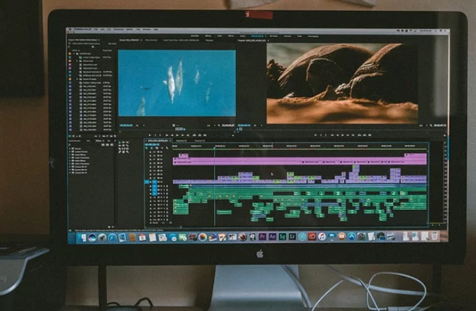Image resolution: width=476 pixels, height=311 pixels.
Task: Open Program monitor settings wrench
Action: point(432,126)
